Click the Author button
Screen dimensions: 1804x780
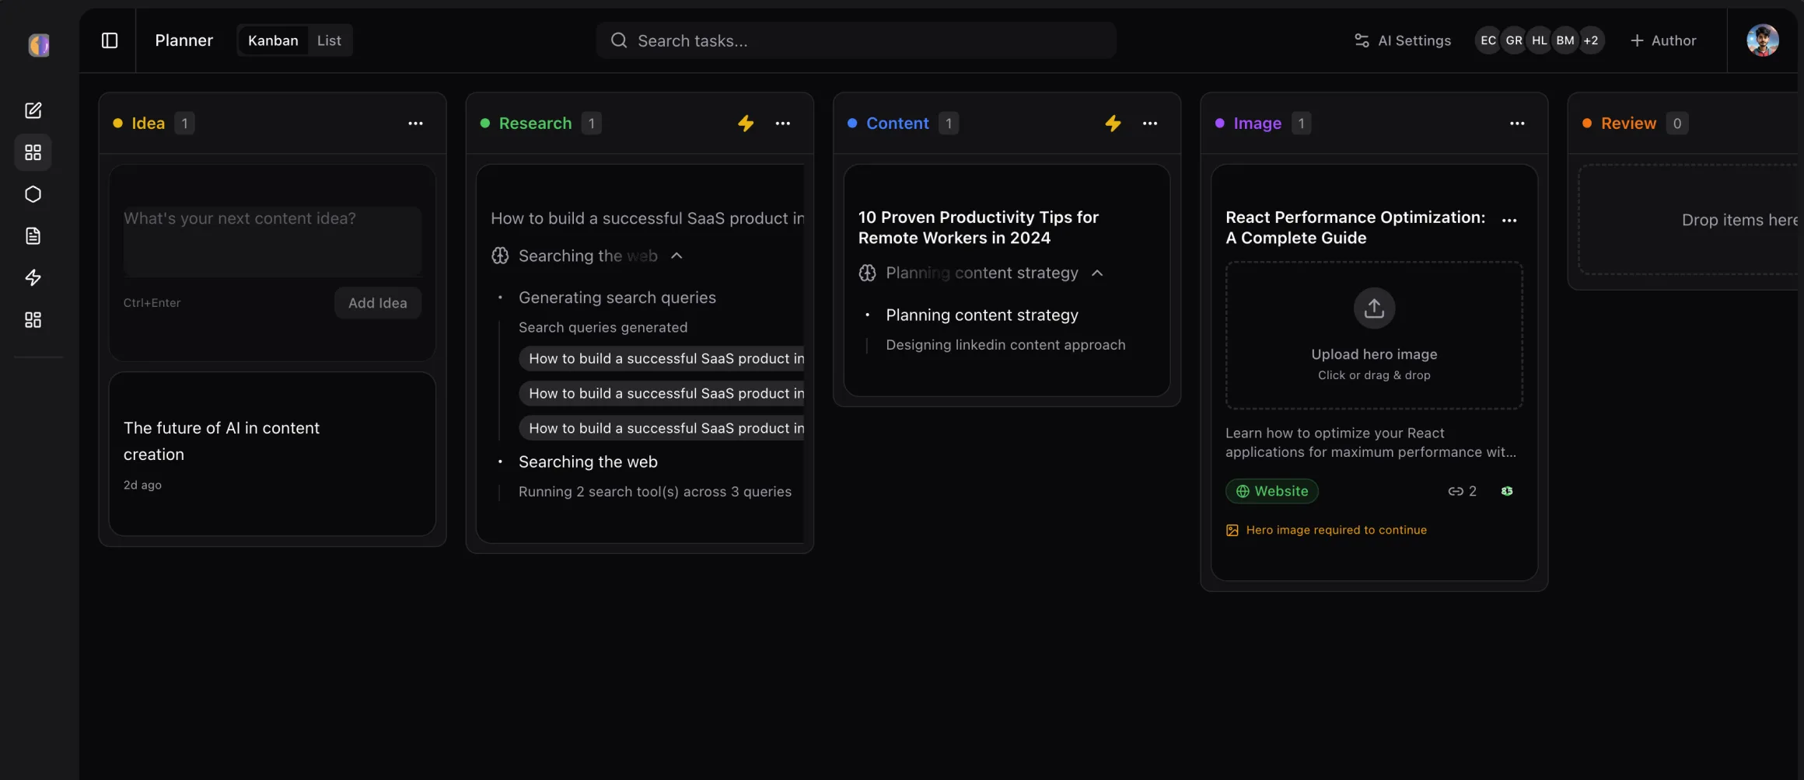pos(1663,40)
